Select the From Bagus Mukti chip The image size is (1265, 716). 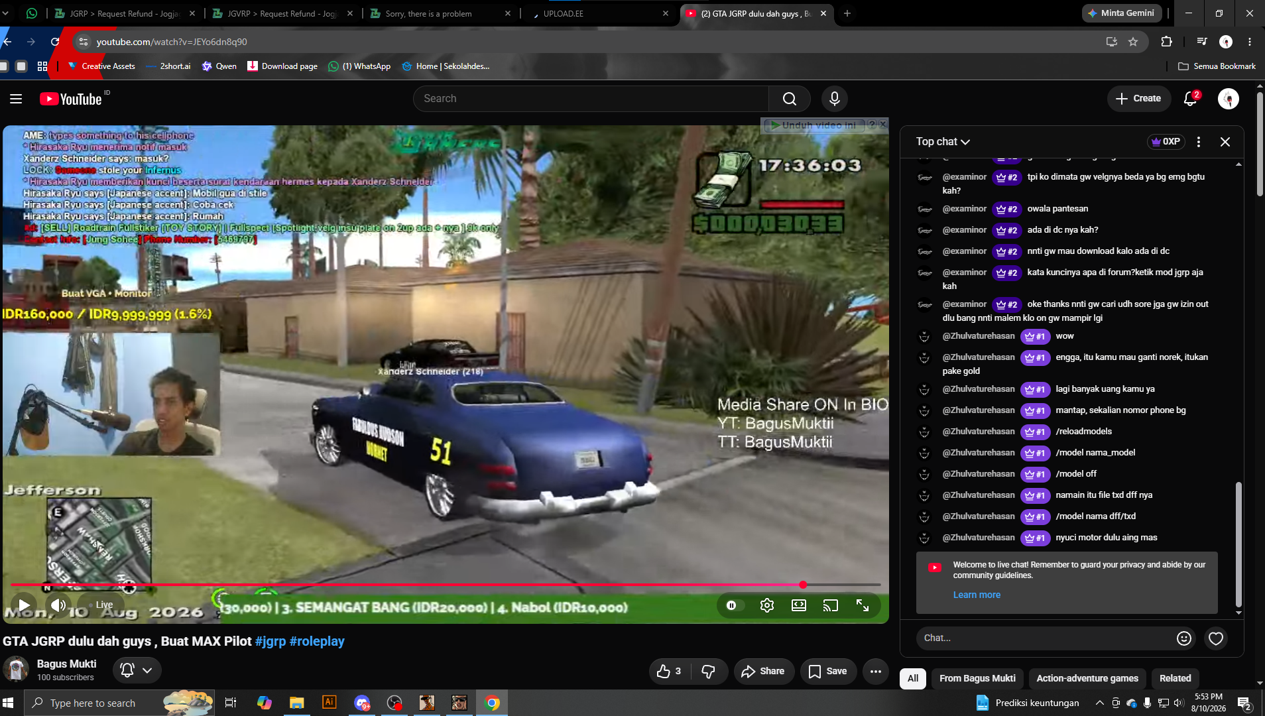[x=977, y=678]
